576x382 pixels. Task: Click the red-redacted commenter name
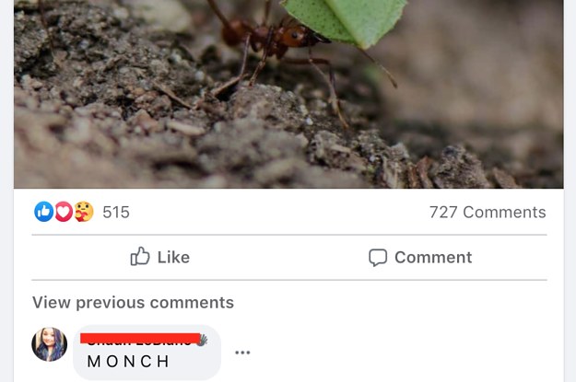[140, 339]
